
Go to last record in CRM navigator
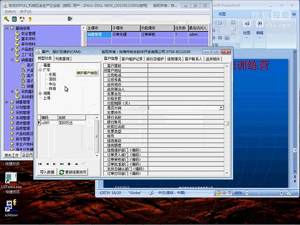62,164
